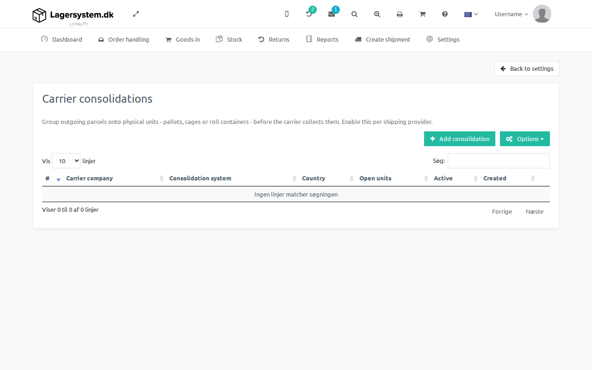Image resolution: width=592 pixels, height=370 pixels.
Task: Click the Carrier consolidations heading
Action: pos(97,99)
